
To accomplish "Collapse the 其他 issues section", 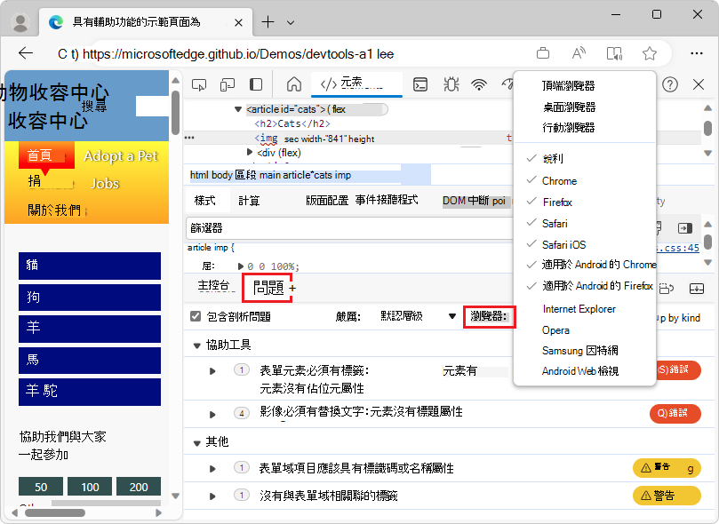I will (196, 441).
